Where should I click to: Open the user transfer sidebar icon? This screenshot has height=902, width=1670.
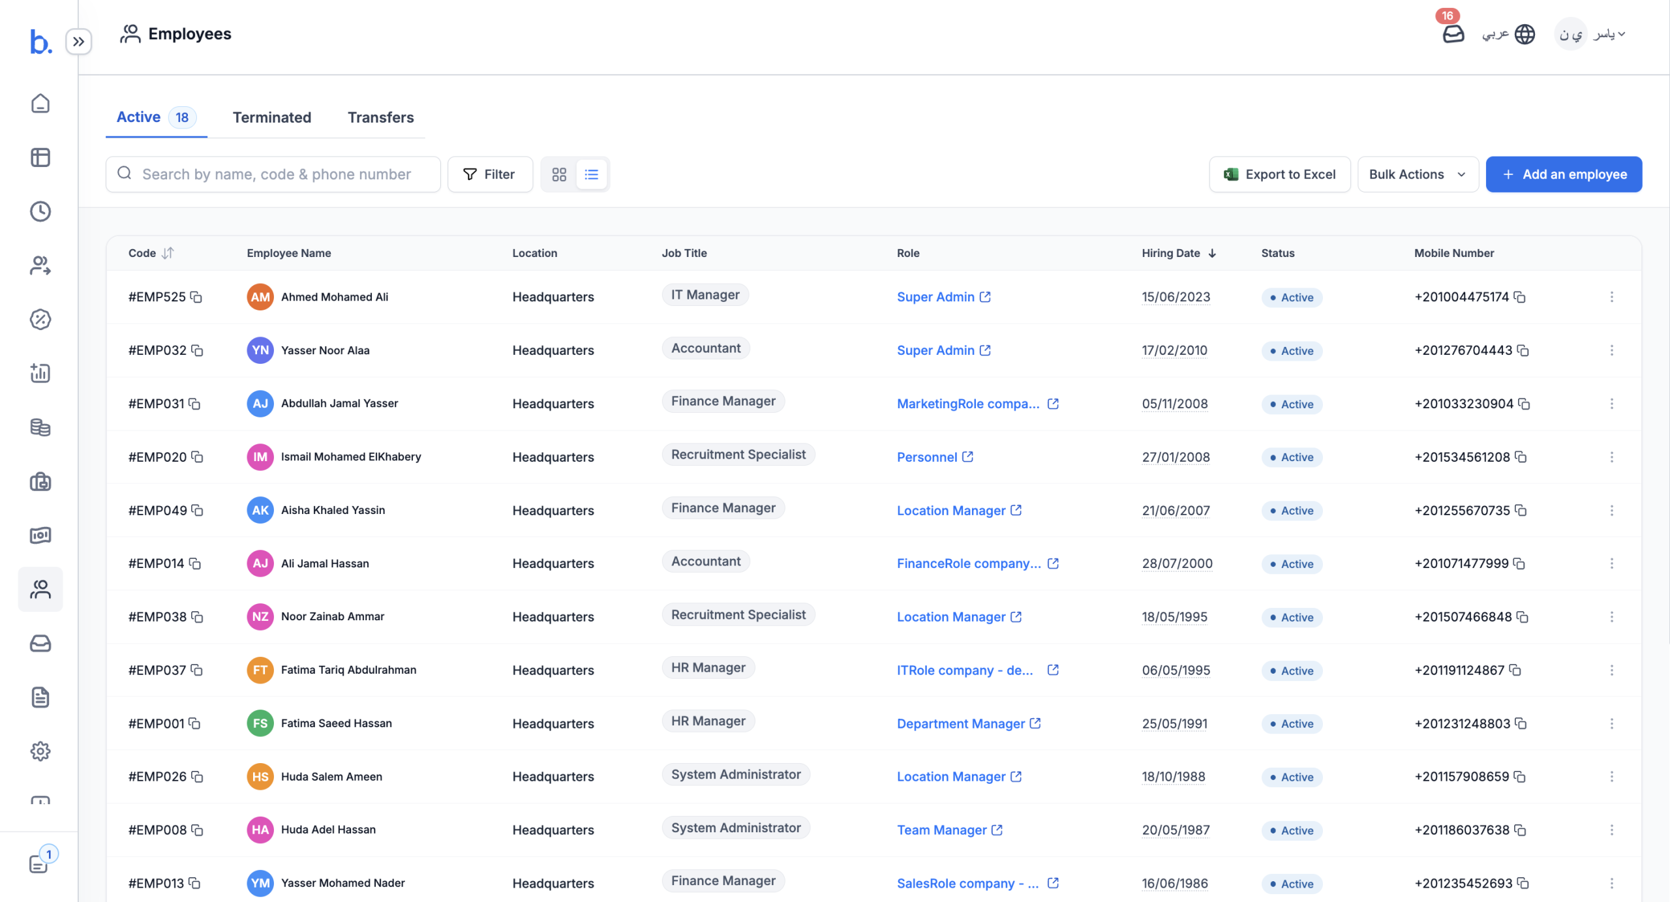pyautogui.click(x=40, y=265)
